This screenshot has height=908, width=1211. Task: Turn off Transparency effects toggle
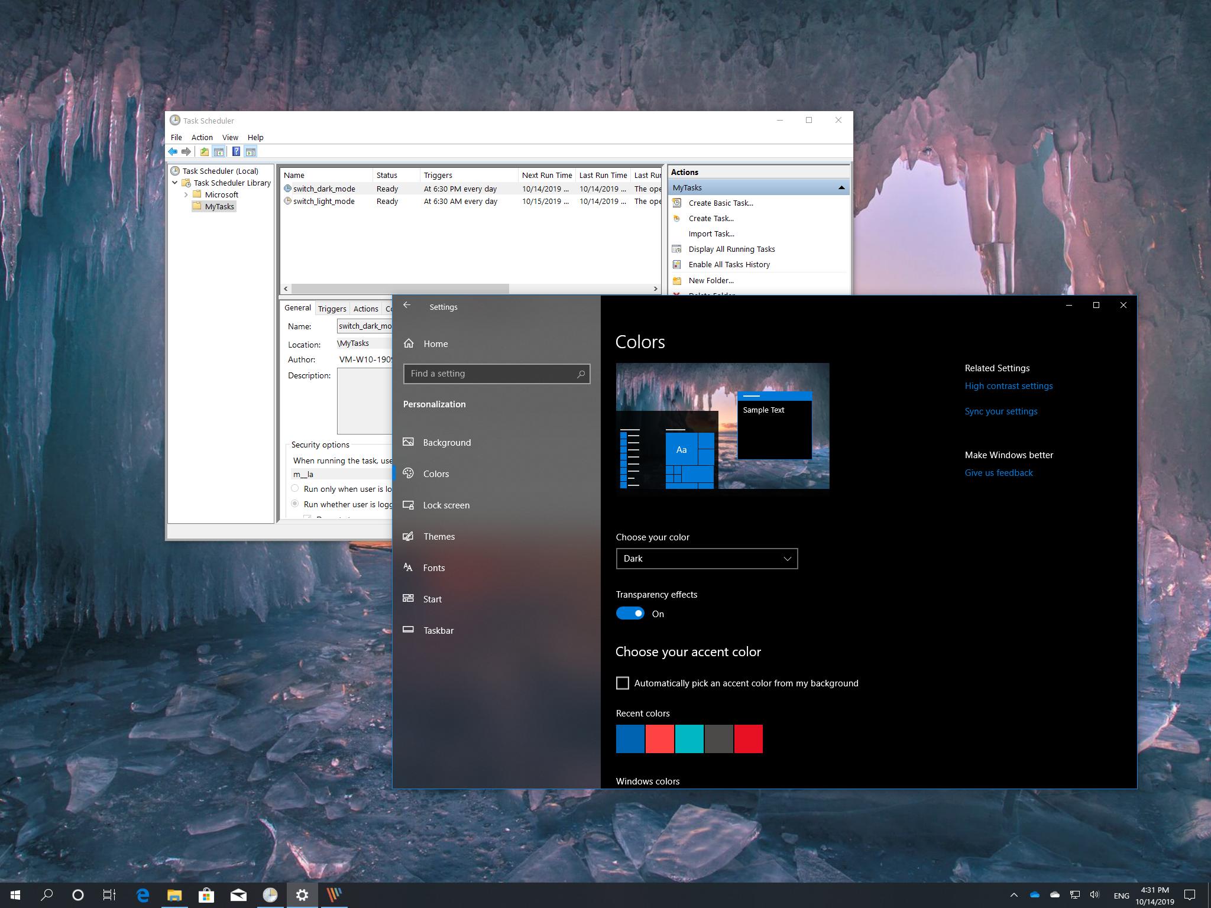click(x=630, y=614)
